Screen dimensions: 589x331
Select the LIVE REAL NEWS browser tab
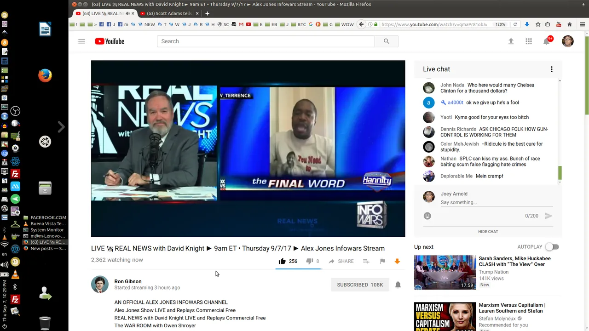tap(104, 13)
